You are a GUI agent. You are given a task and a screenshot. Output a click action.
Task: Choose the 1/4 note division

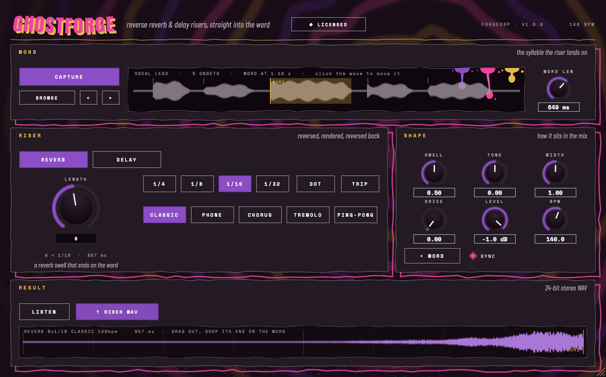pos(159,183)
